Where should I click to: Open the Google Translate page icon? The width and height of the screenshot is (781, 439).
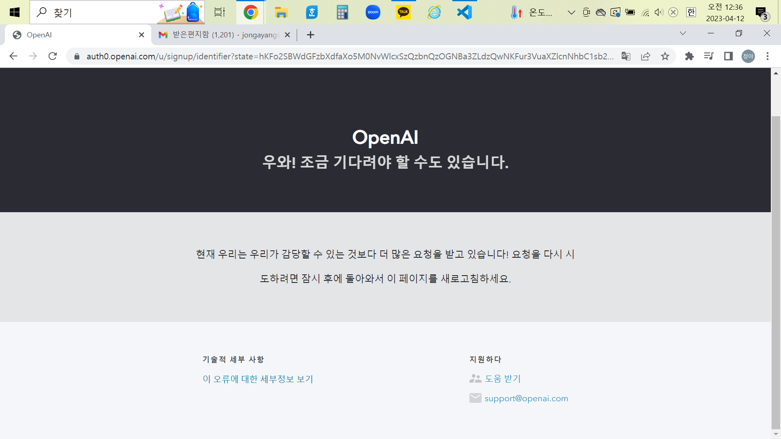pyautogui.click(x=626, y=56)
